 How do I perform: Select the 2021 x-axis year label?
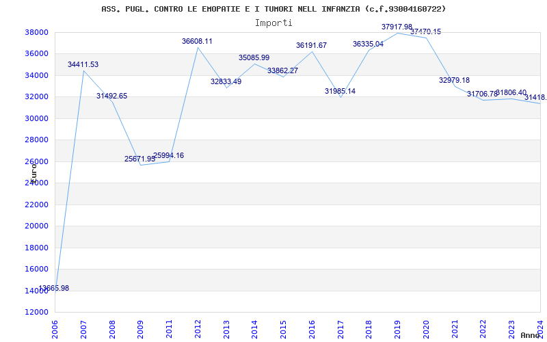coord(455,330)
